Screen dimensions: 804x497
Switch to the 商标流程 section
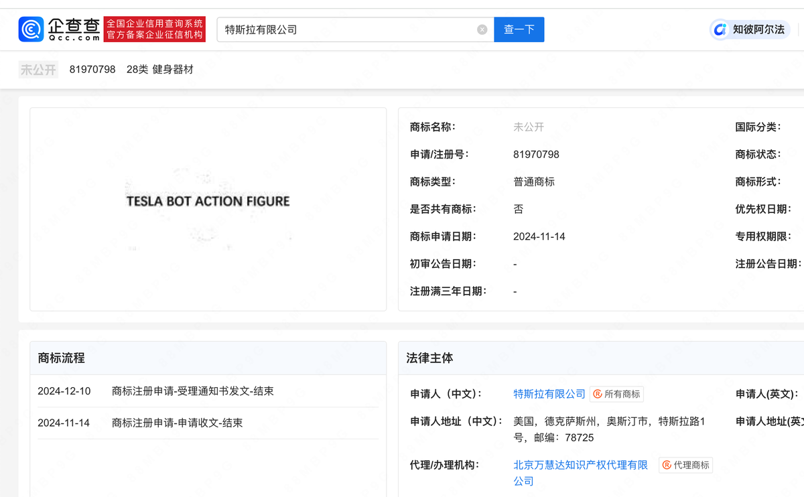pos(61,358)
